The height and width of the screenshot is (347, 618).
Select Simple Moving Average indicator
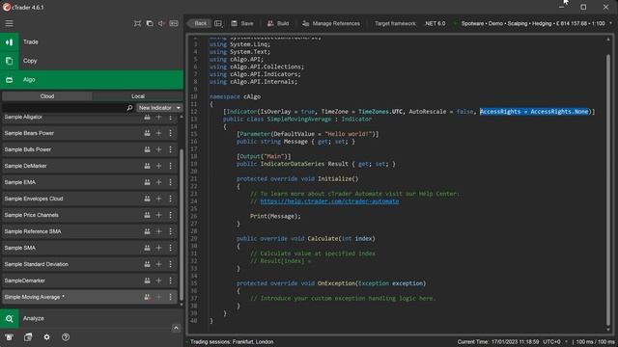90,298
